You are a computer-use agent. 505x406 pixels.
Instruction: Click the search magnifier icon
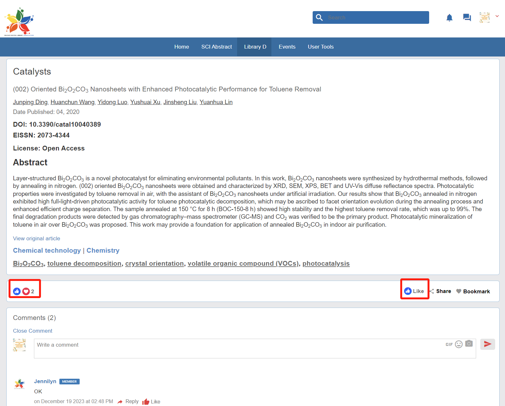tap(319, 17)
